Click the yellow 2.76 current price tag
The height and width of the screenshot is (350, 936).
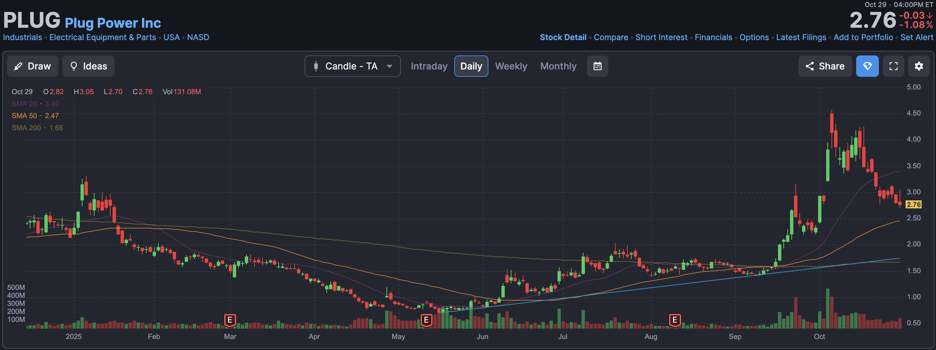tap(914, 204)
